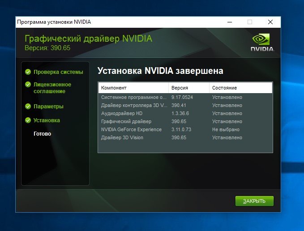Click version 3.11.0.73 cell

(x=181, y=129)
